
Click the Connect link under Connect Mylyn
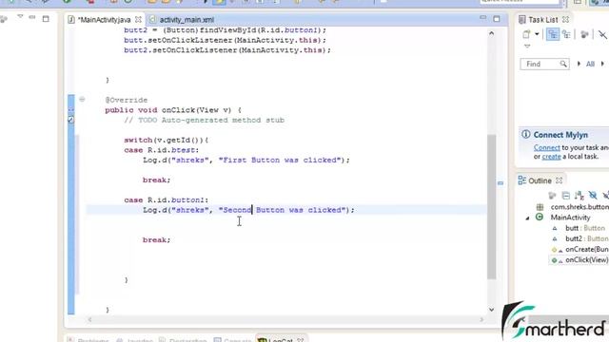tap(546, 148)
